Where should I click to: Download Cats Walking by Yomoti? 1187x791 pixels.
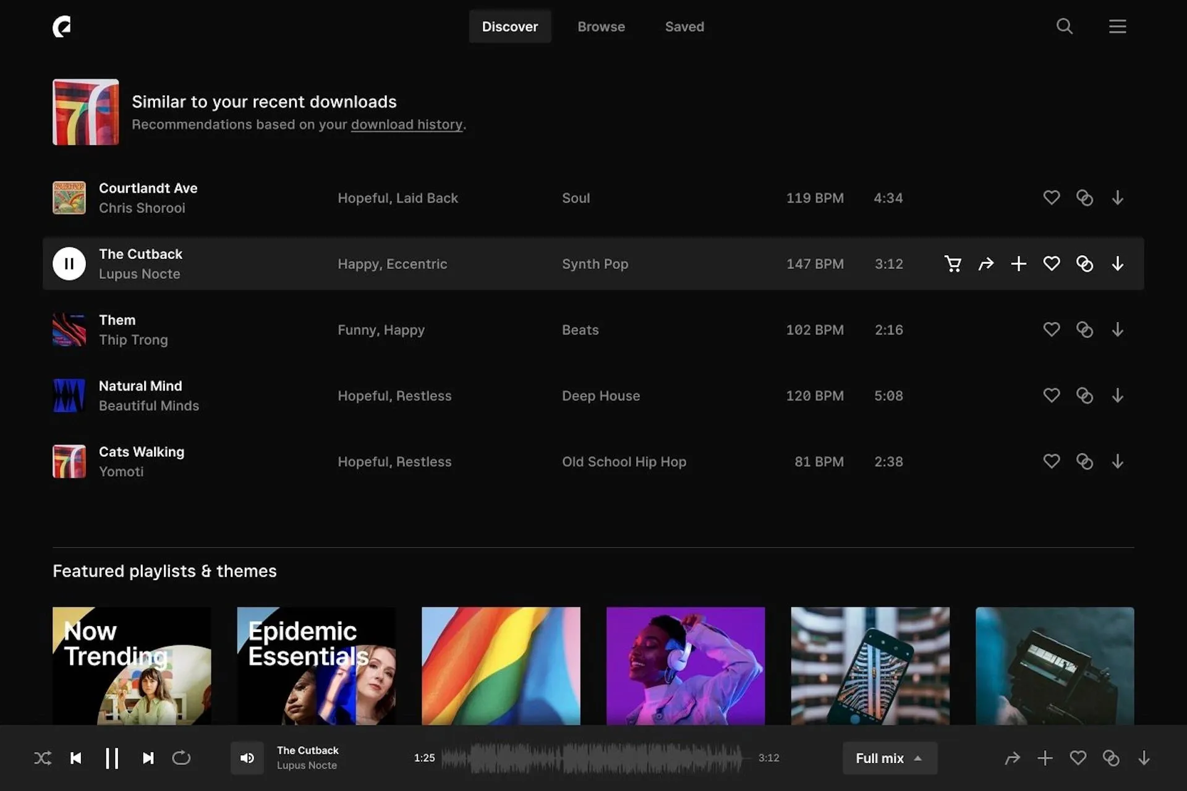1118,461
